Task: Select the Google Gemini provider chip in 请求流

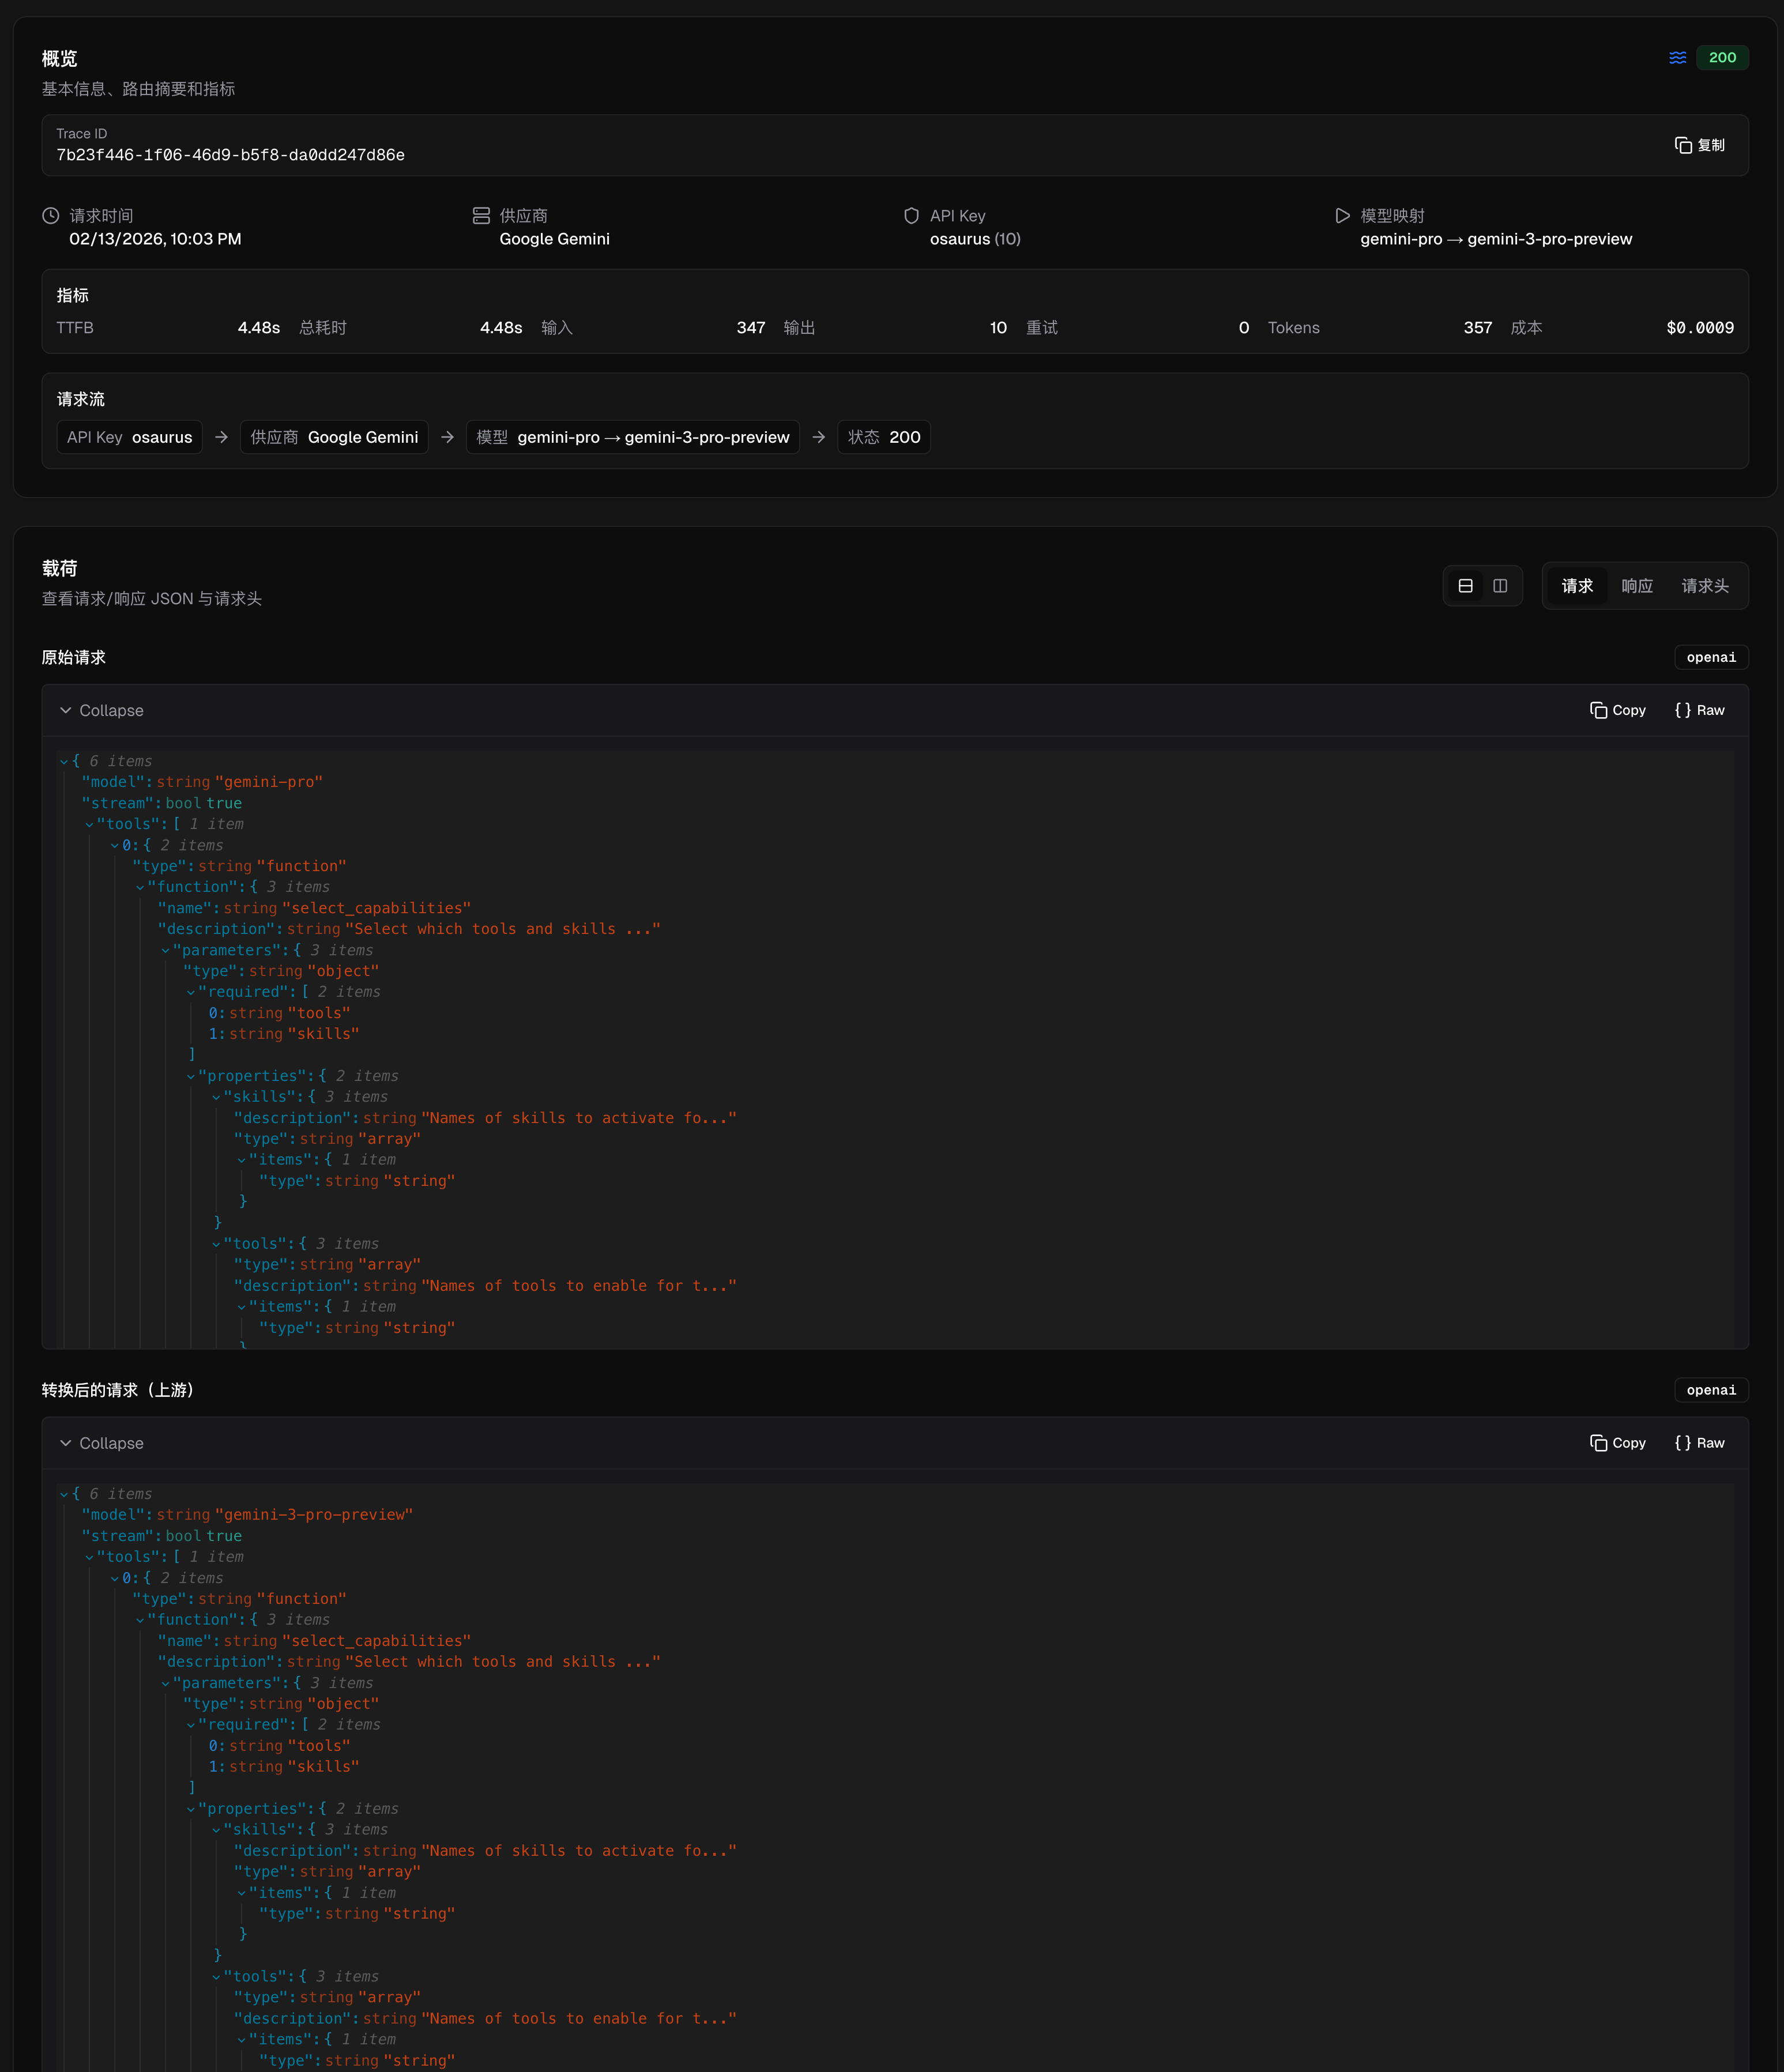Action: pyautogui.click(x=334, y=437)
